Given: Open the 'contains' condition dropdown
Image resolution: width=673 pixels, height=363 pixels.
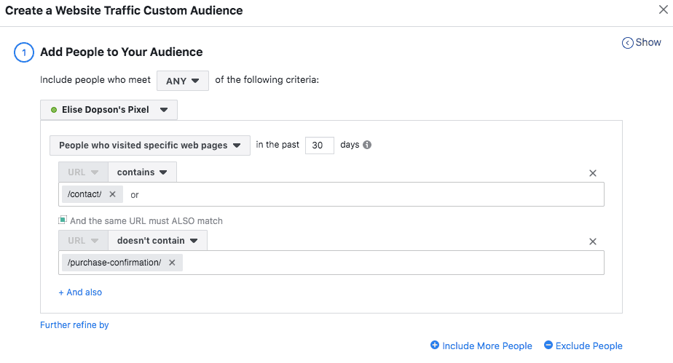Looking at the screenshot, I should (142, 172).
